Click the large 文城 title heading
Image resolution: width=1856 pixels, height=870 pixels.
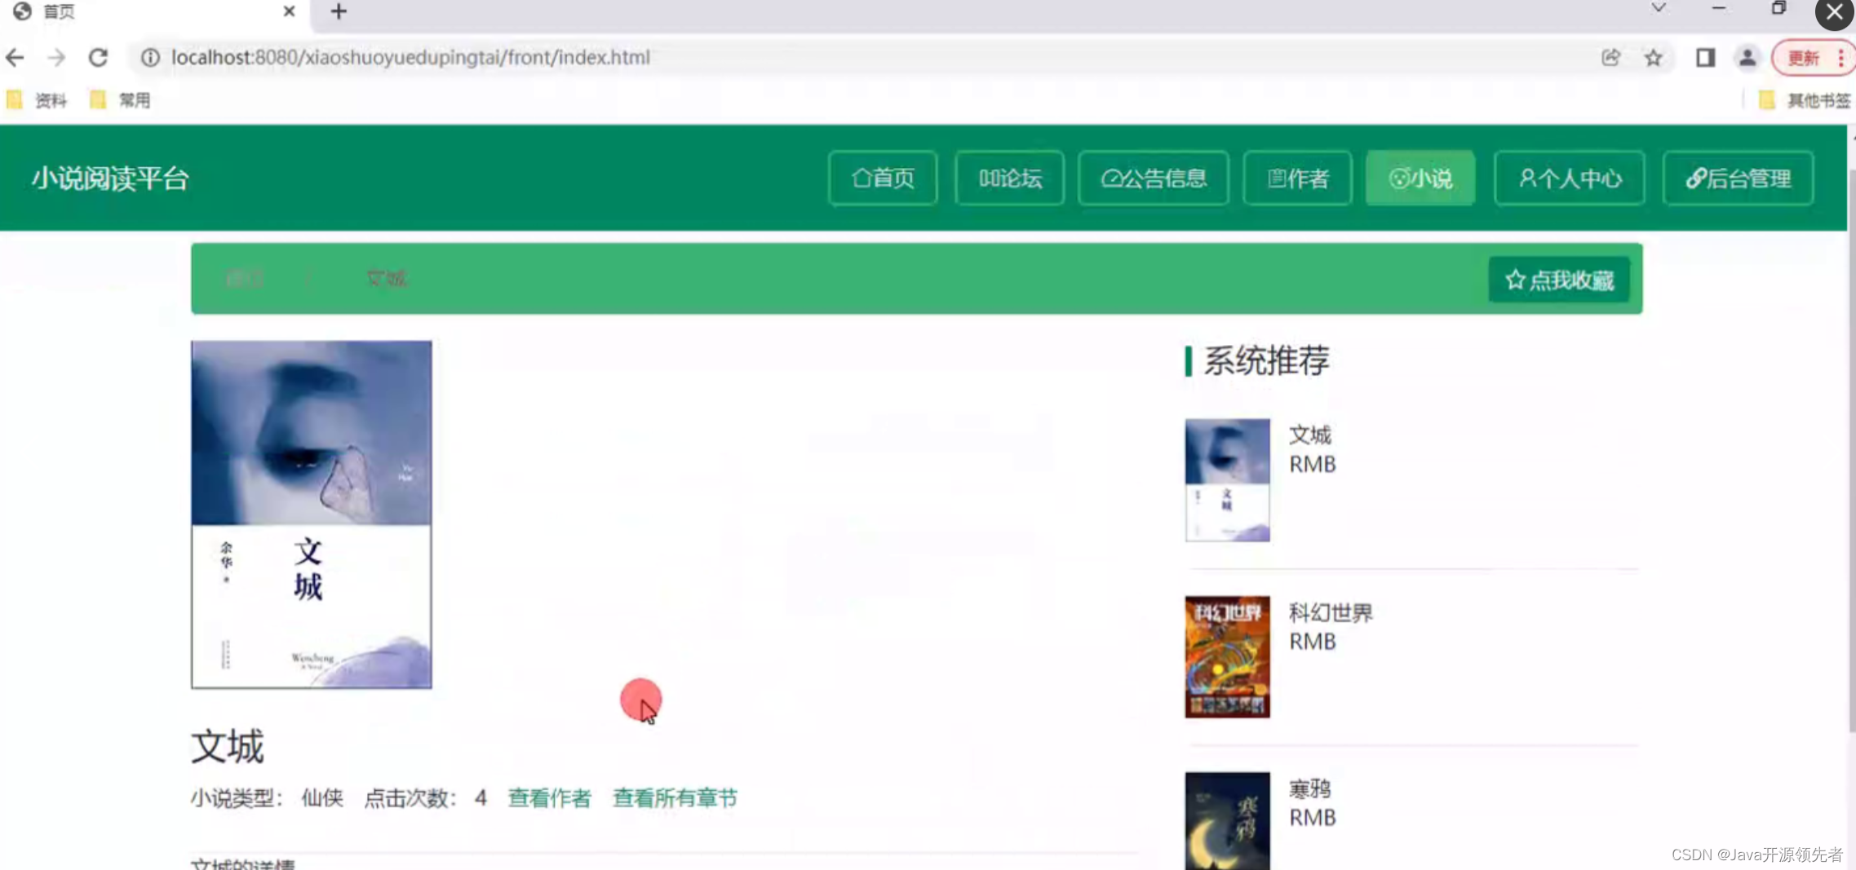click(228, 747)
